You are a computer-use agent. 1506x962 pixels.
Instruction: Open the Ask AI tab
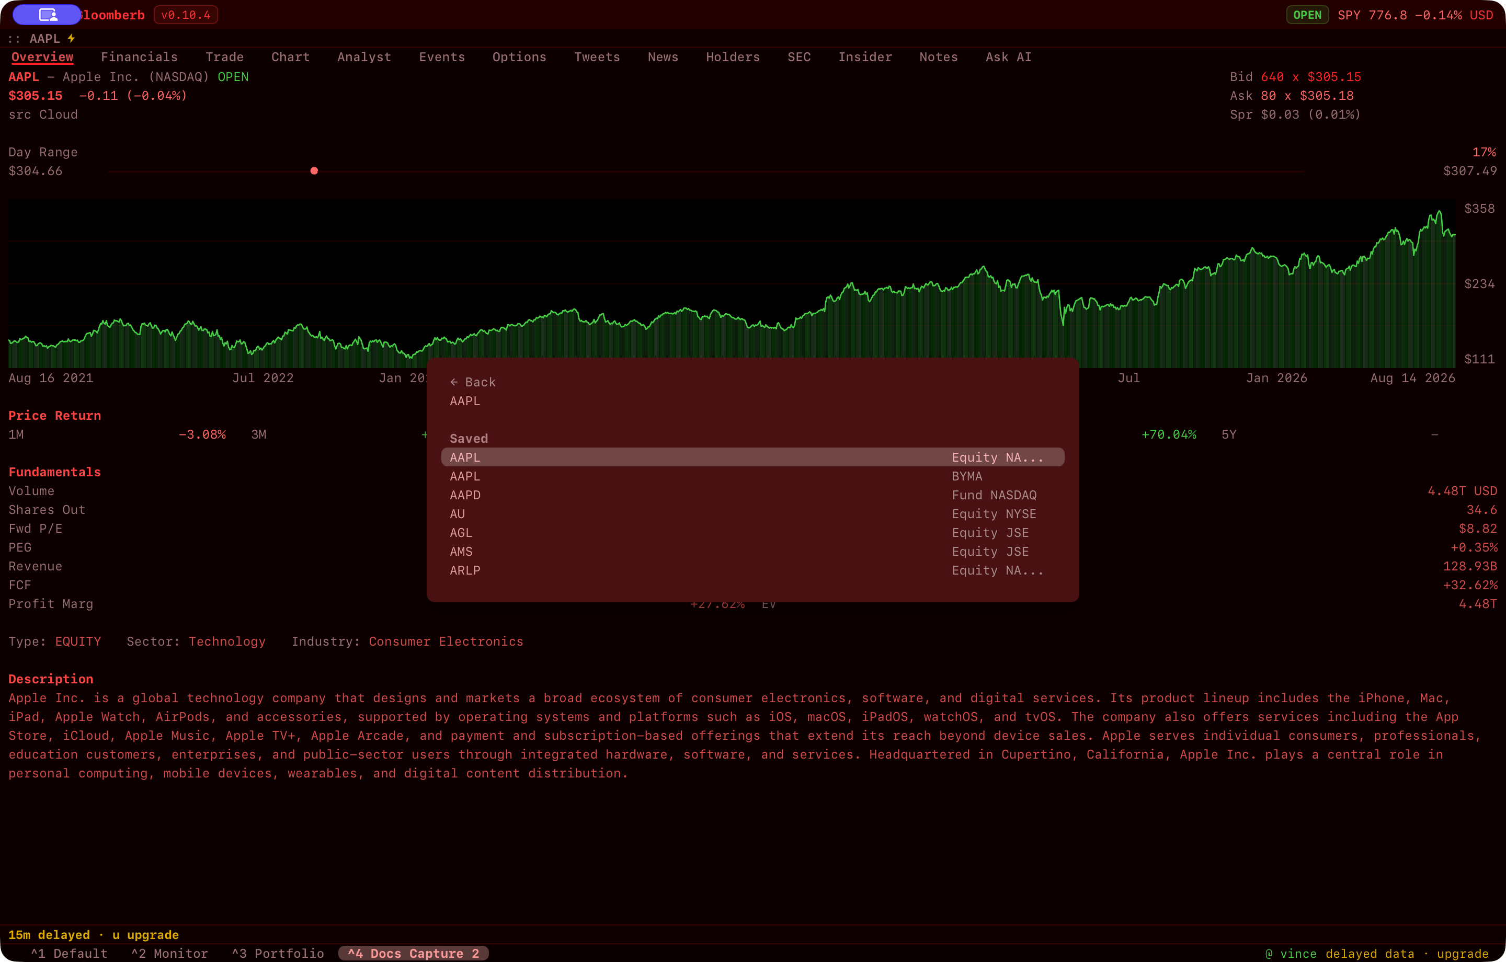coord(1008,57)
